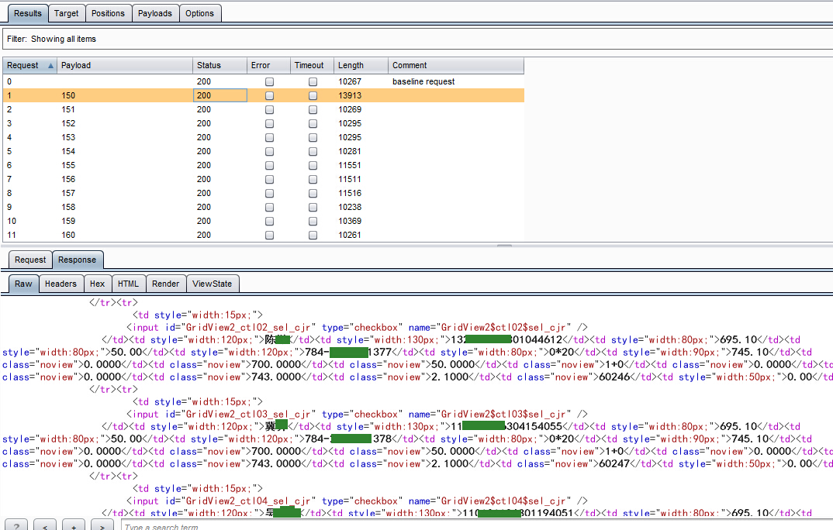Toggle Timeout checkbox for baseline request row
Screen dimensions: 833x530
313,81
